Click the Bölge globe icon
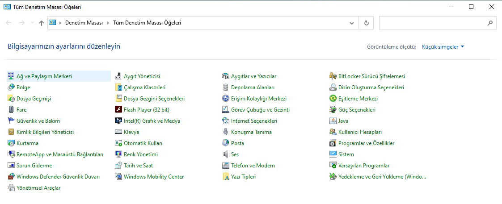The width and height of the screenshot is (502, 204). [11, 87]
